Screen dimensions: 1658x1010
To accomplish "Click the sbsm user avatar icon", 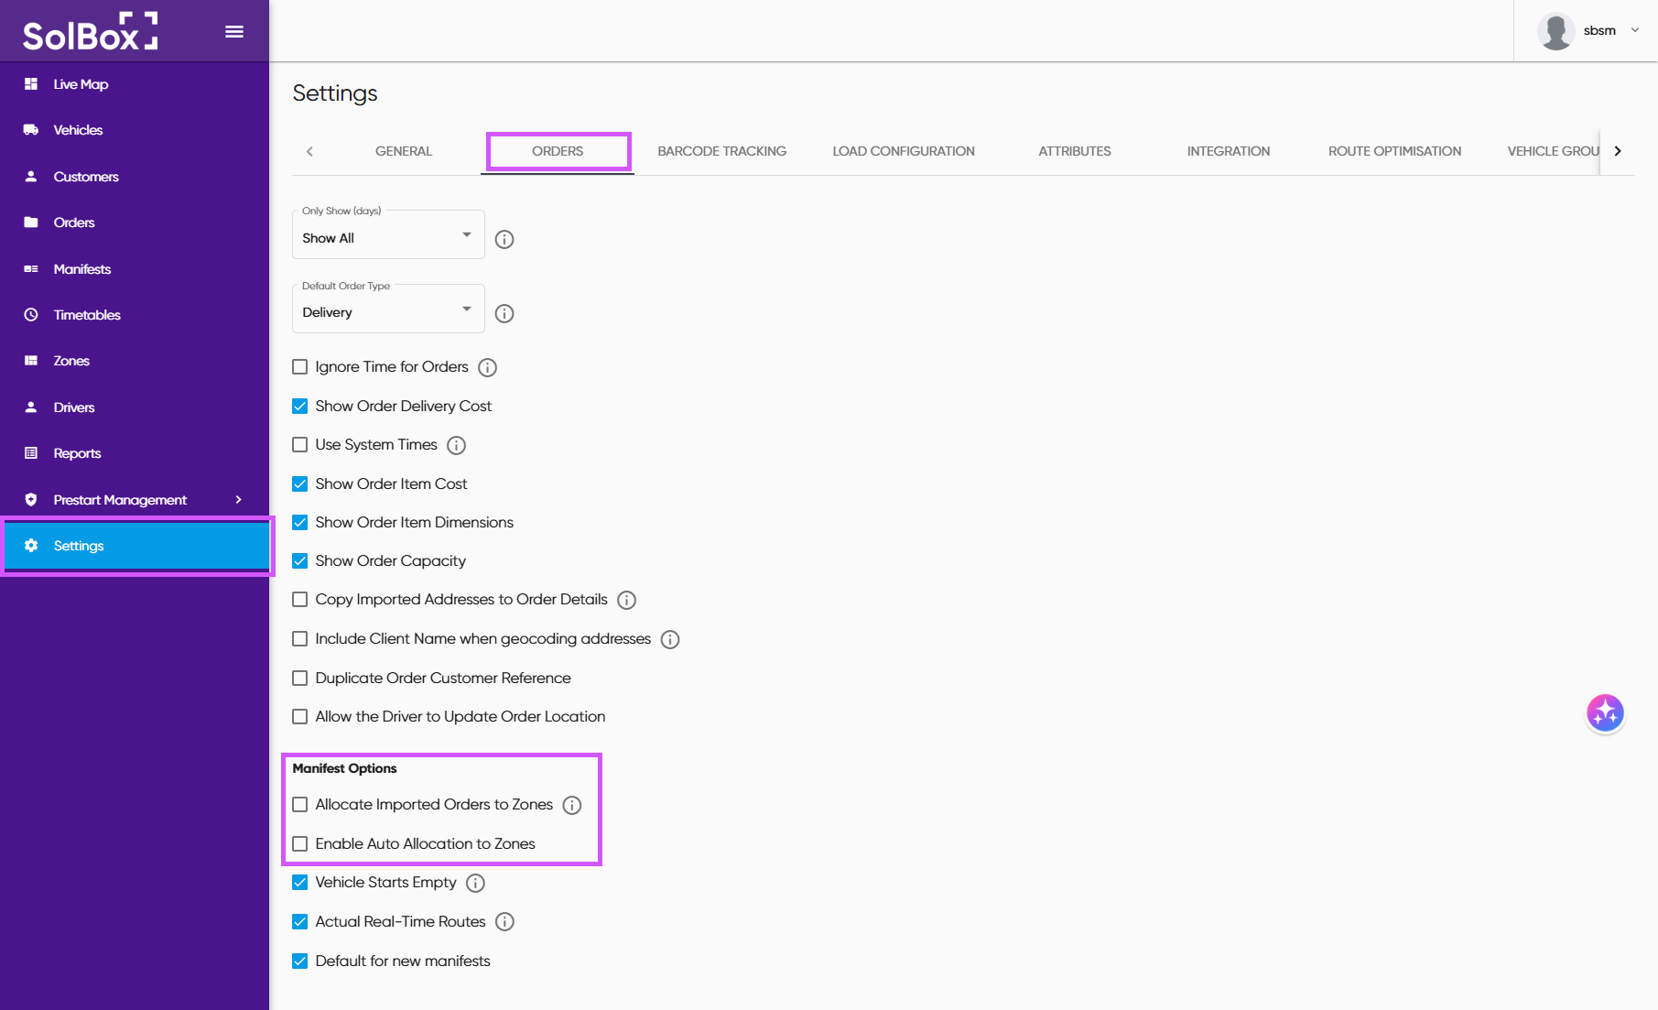I will pos(1555,31).
